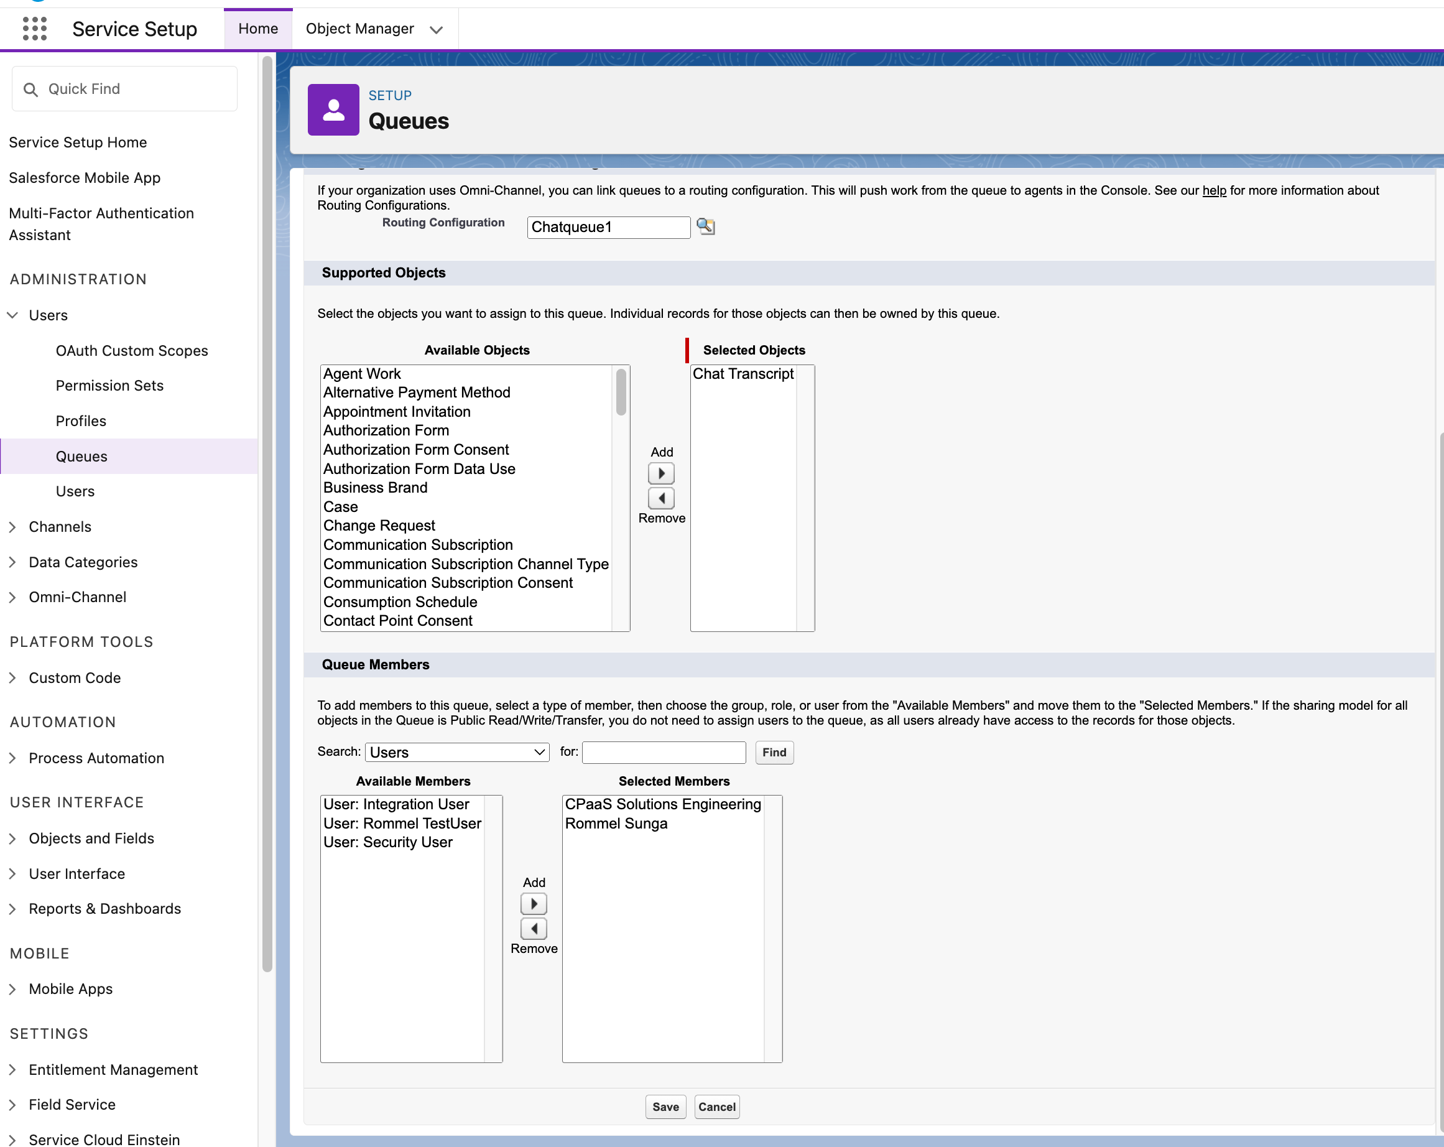Click the Add arrow for Supported Objects
Screen dimensions: 1444x1147
click(660, 474)
